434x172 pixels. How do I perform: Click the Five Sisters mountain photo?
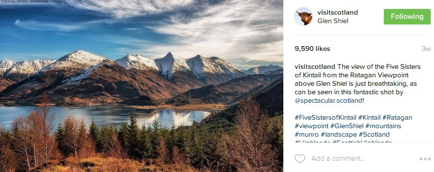[x=142, y=86]
